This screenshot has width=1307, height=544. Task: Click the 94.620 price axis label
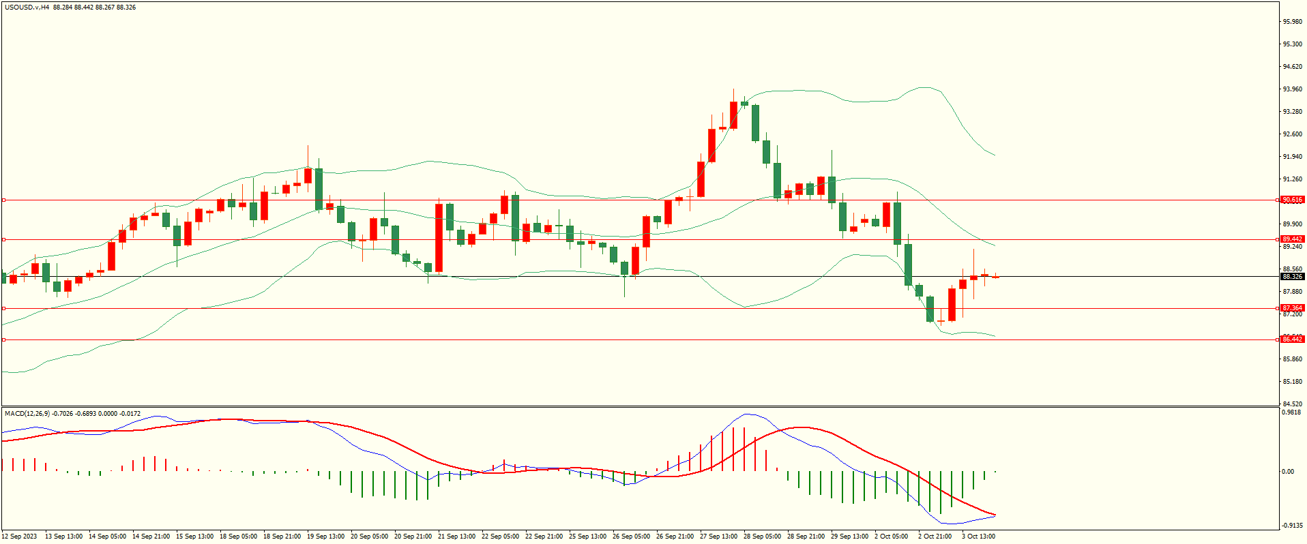point(1293,67)
